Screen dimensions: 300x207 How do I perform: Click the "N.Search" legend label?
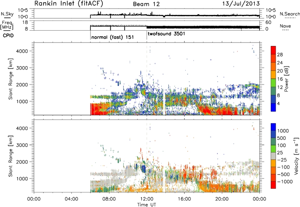pos(289,14)
